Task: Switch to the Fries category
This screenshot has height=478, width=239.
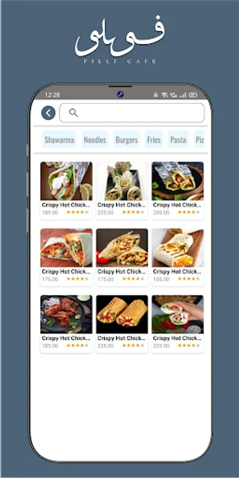Action: 153,140
